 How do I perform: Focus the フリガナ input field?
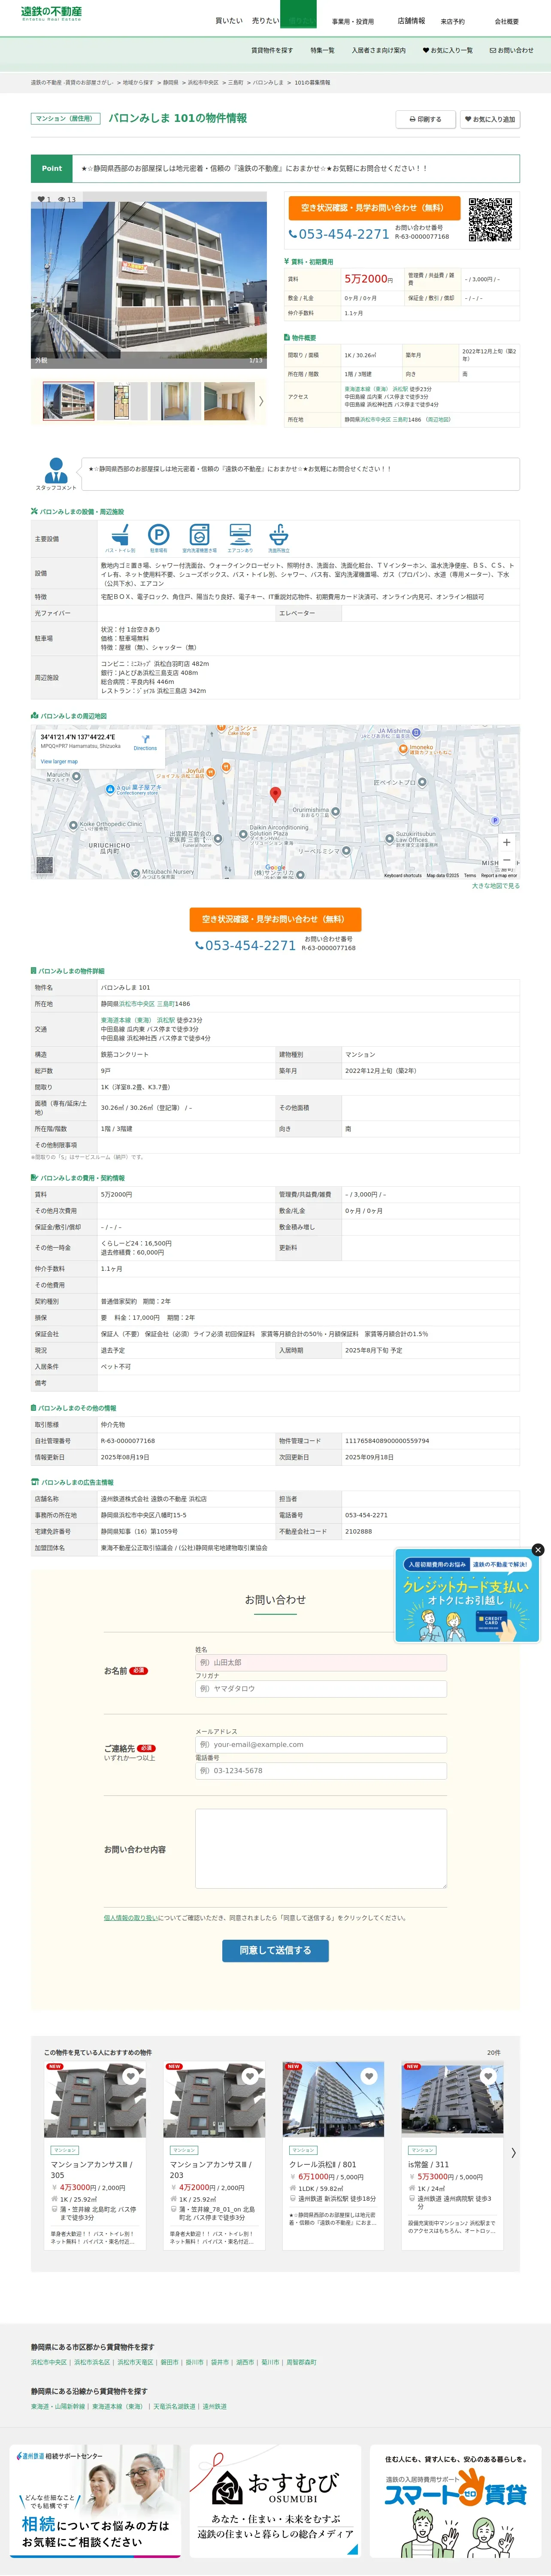[321, 1688]
